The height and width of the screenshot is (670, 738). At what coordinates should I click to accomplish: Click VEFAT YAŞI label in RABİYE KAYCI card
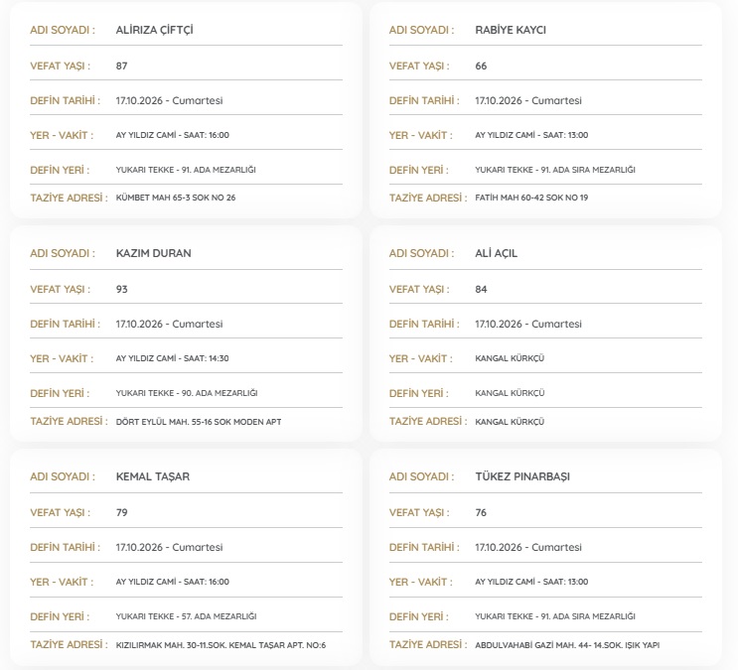[419, 66]
